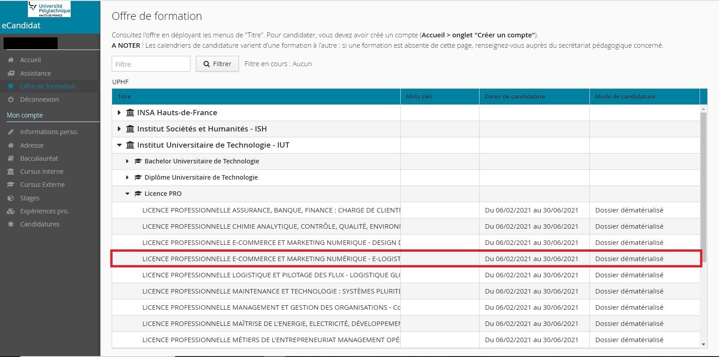Expand Diplôme Universitaire de Technologie
The width and height of the screenshot is (719, 357).
click(x=127, y=177)
